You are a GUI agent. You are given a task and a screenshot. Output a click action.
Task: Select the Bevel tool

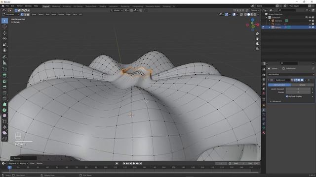(4, 87)
